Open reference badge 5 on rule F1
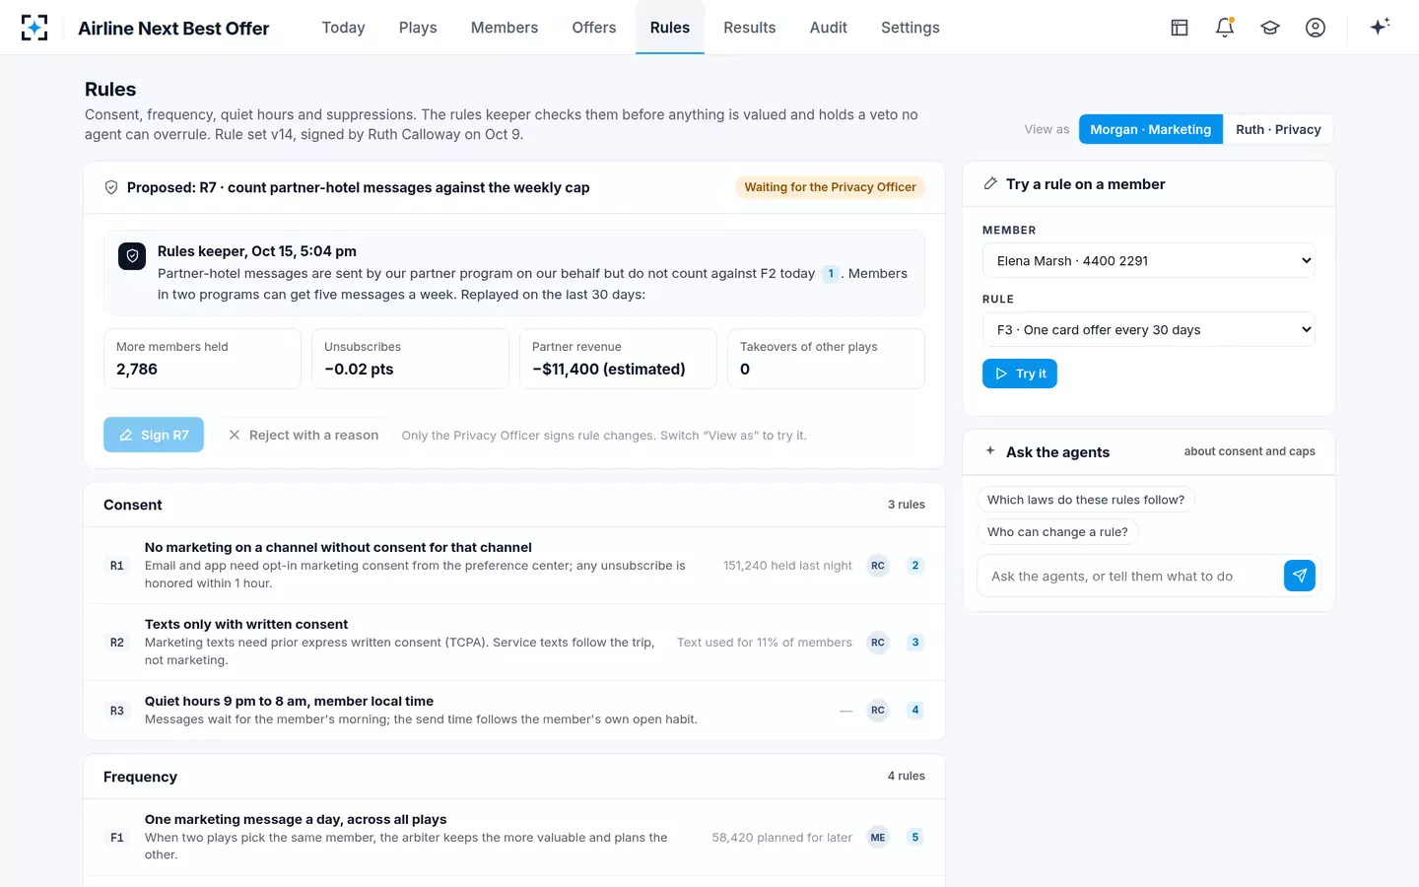The image size is (1419, 887). click(x=915, y=838)
